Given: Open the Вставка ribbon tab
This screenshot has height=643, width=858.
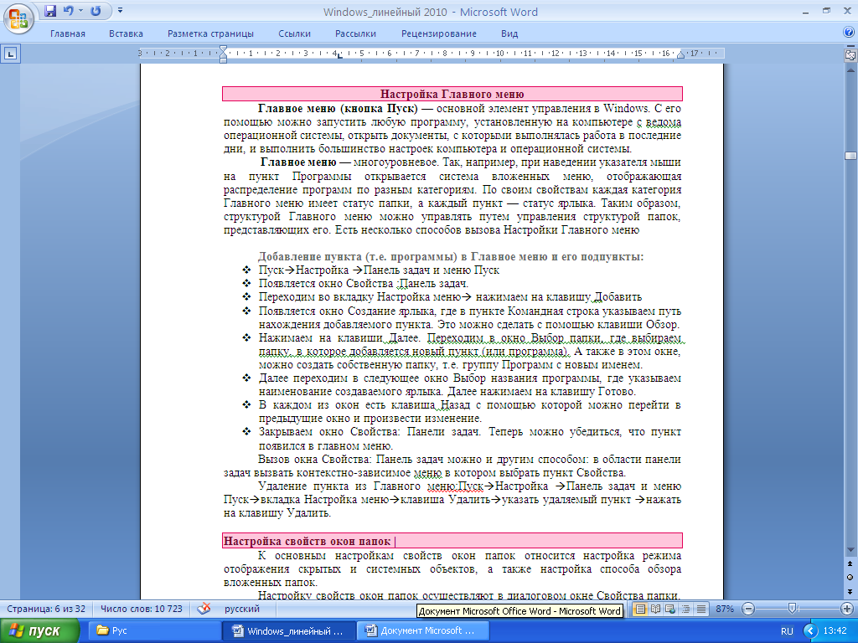Looking at the screenshot, I should pyautogui.click(x=126, y=33).
